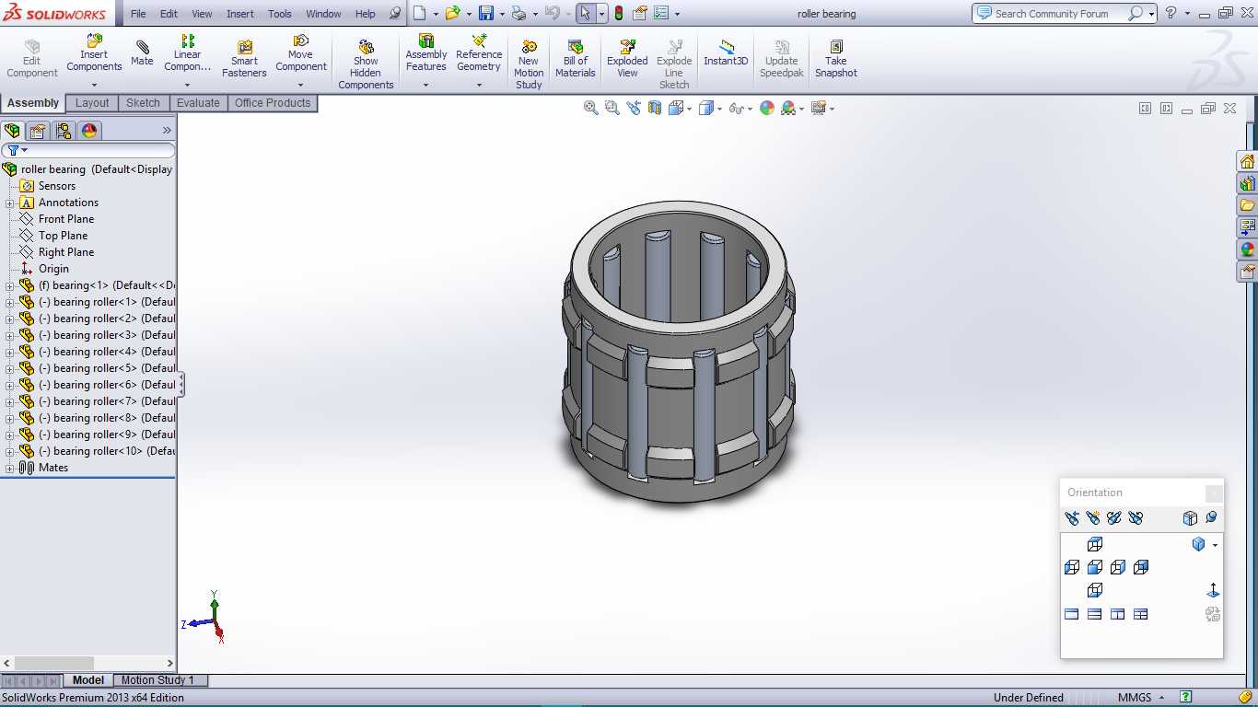
Task: Open Reference Geometry dropdown arrow
Action: click(479, 85)
